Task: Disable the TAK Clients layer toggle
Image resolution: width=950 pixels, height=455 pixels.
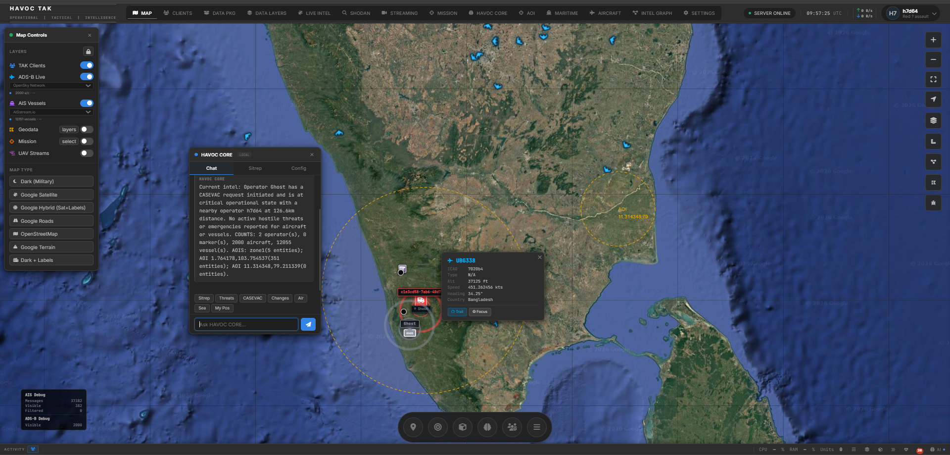Action: [87, 65]
